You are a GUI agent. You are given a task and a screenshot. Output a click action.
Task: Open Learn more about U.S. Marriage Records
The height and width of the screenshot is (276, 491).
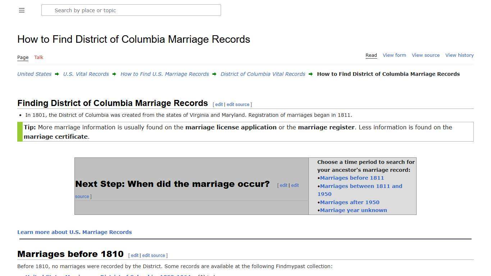tap(74, 232)
